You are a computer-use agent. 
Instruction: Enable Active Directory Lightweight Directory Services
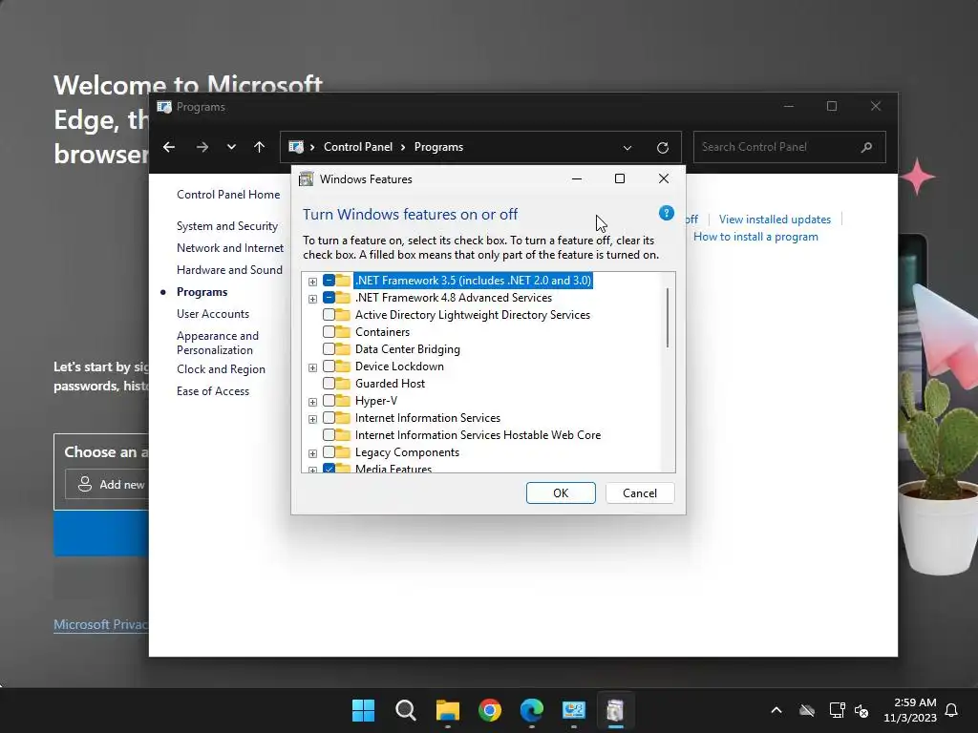point(329,315)
